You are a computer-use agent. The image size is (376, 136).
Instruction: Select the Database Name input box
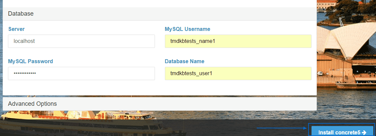238,73
